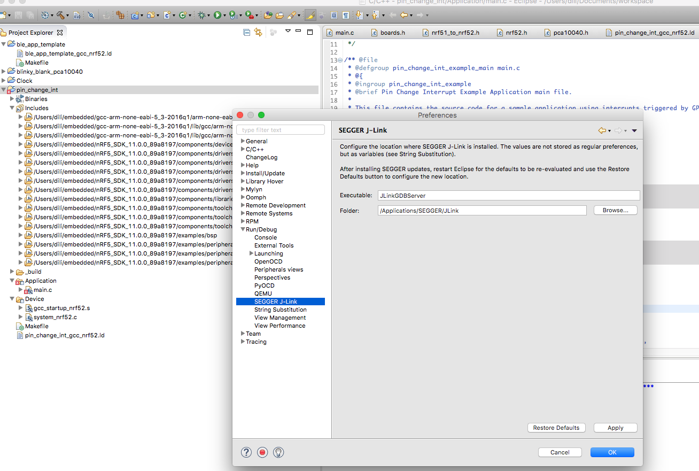Expand the Tracing preferences category
The image size is (699, 471).
tap(243, 342)
